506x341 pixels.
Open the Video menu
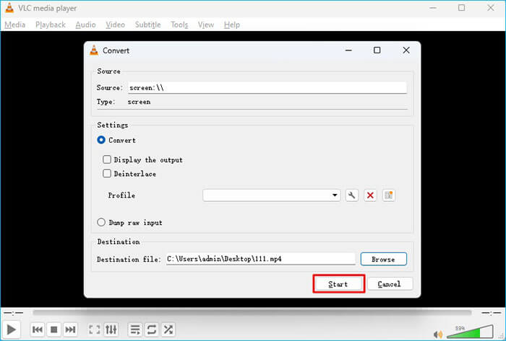tap(115, 25)
